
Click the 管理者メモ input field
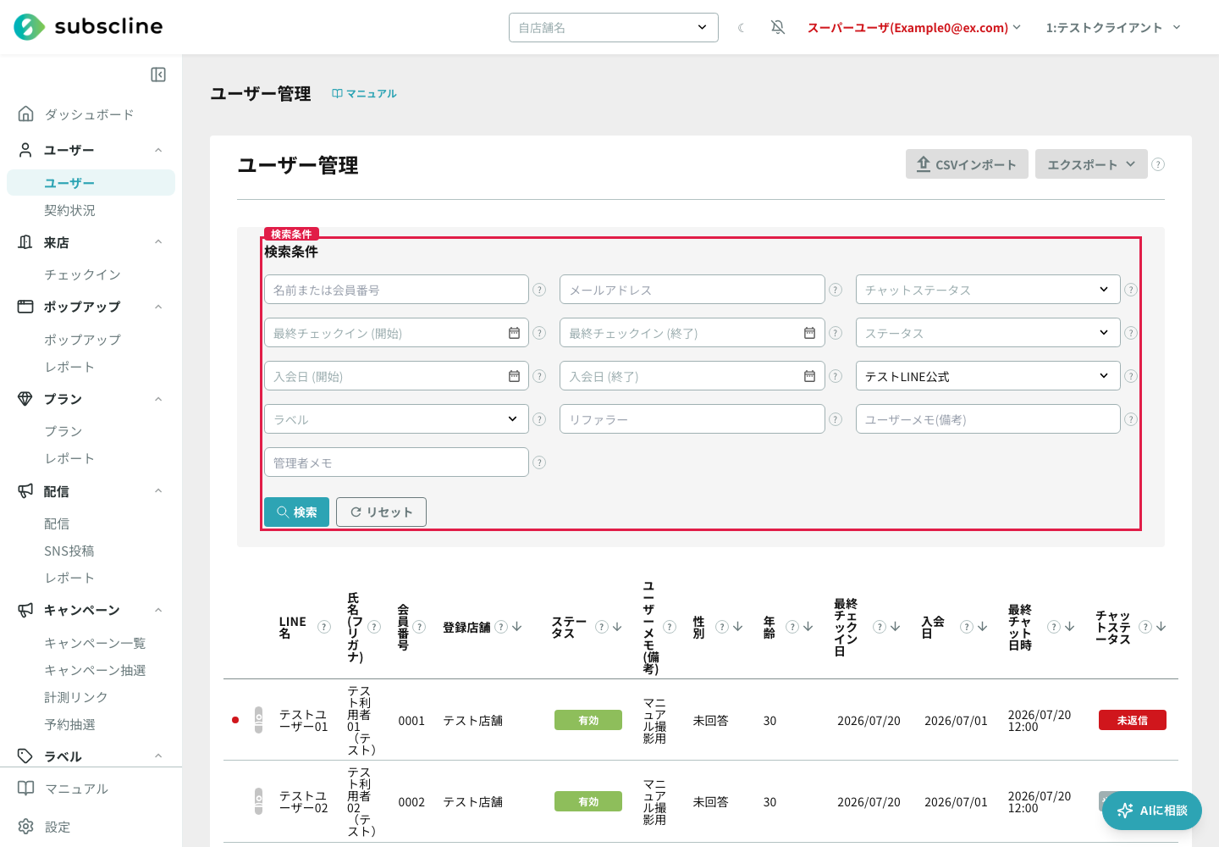pos(396,462)
